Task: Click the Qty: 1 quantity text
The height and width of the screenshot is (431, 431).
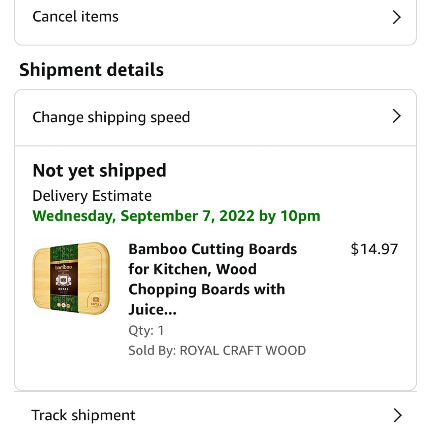Action: point(146,330)
